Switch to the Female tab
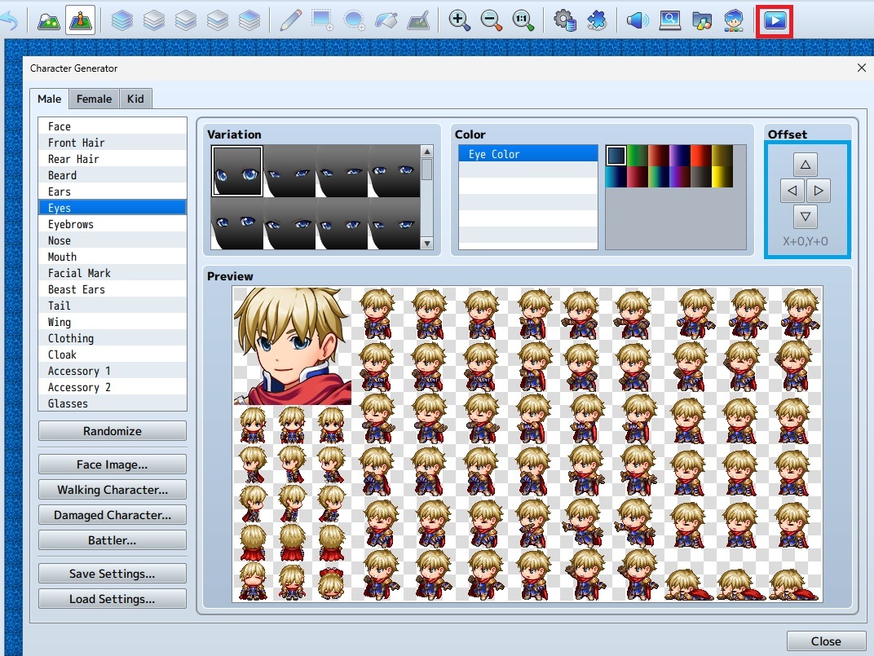 pos(94,99)
